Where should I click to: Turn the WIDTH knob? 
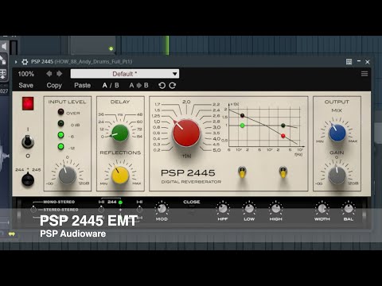(322, 208)
